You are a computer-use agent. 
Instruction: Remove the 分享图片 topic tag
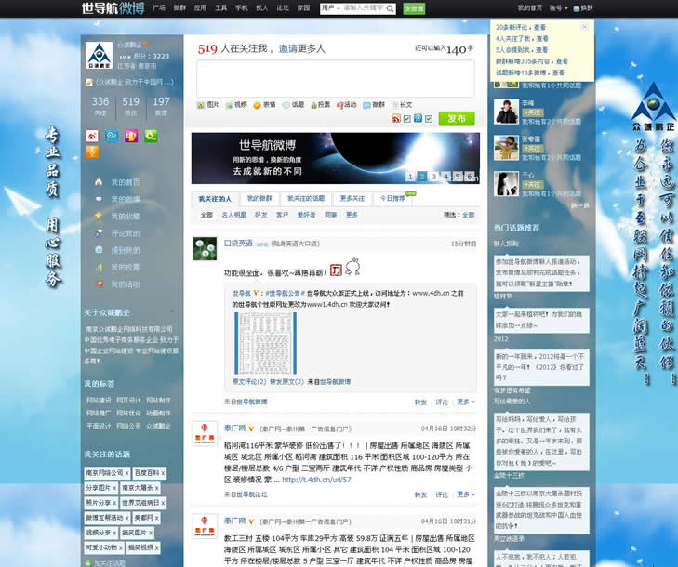(x=114, y=488)
